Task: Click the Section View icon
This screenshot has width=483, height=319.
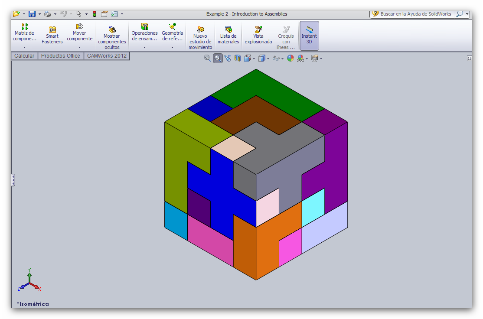Action: pyautogui.click(x=237, y=58)
